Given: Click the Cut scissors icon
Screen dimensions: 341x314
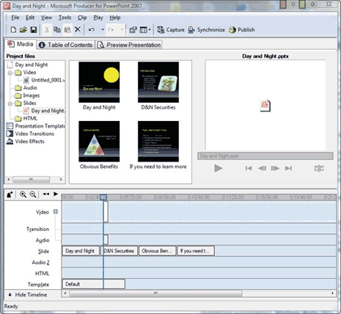Looking at the screenshot, I should [47, 30].
